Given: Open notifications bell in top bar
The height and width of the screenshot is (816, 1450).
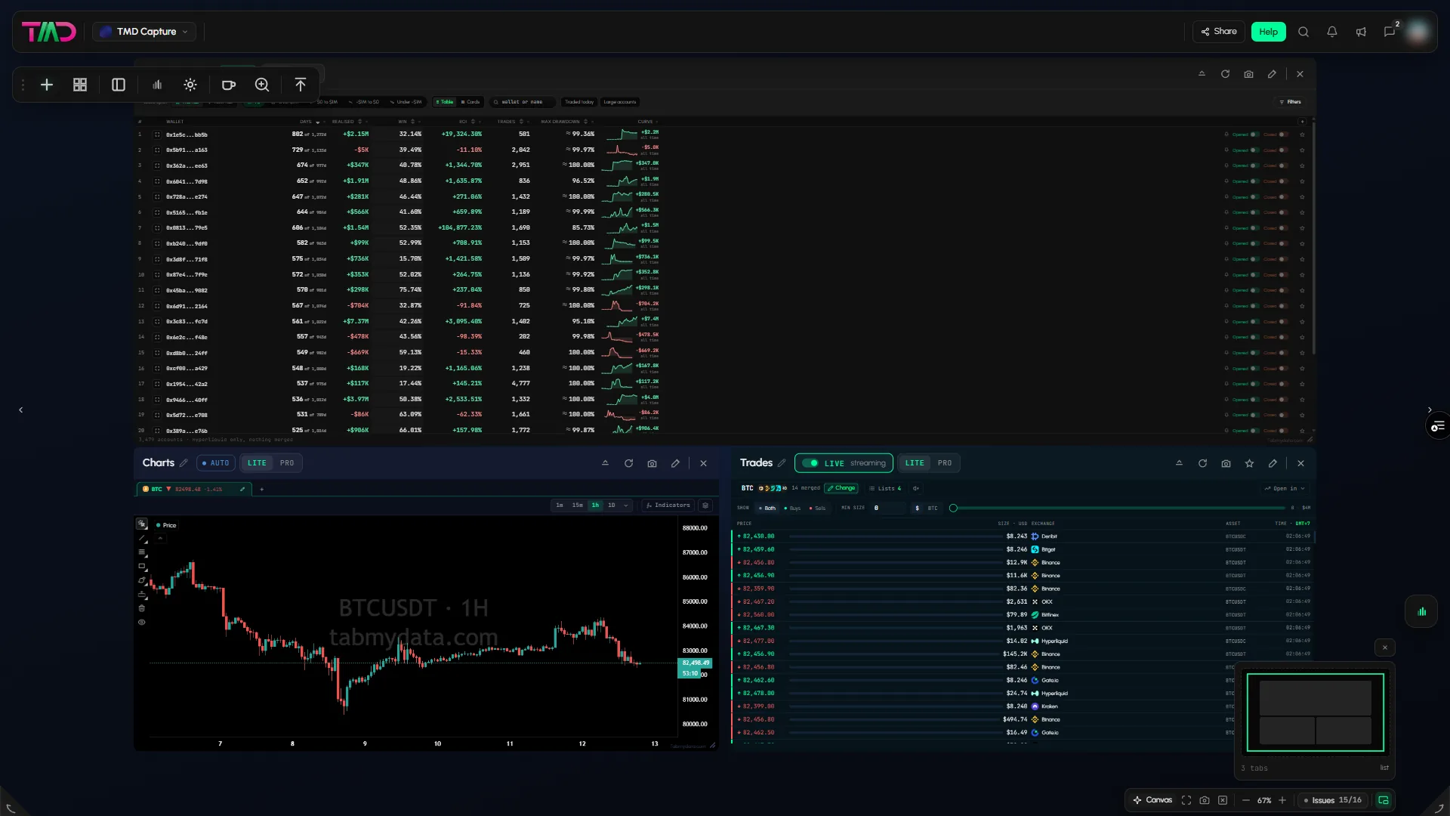Looking at the screenshot, I should click(1332, 32).
